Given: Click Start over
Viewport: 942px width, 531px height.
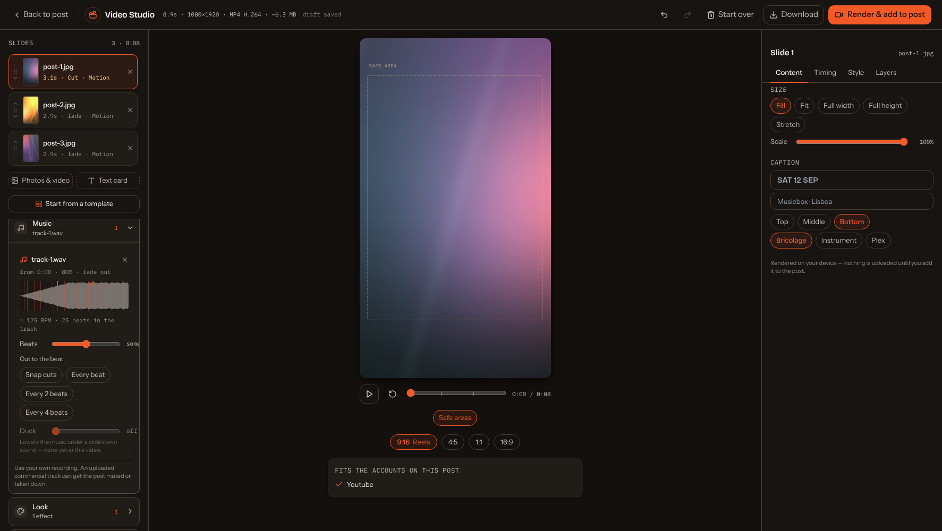Looking at the screenshot, I should [730, 15].
